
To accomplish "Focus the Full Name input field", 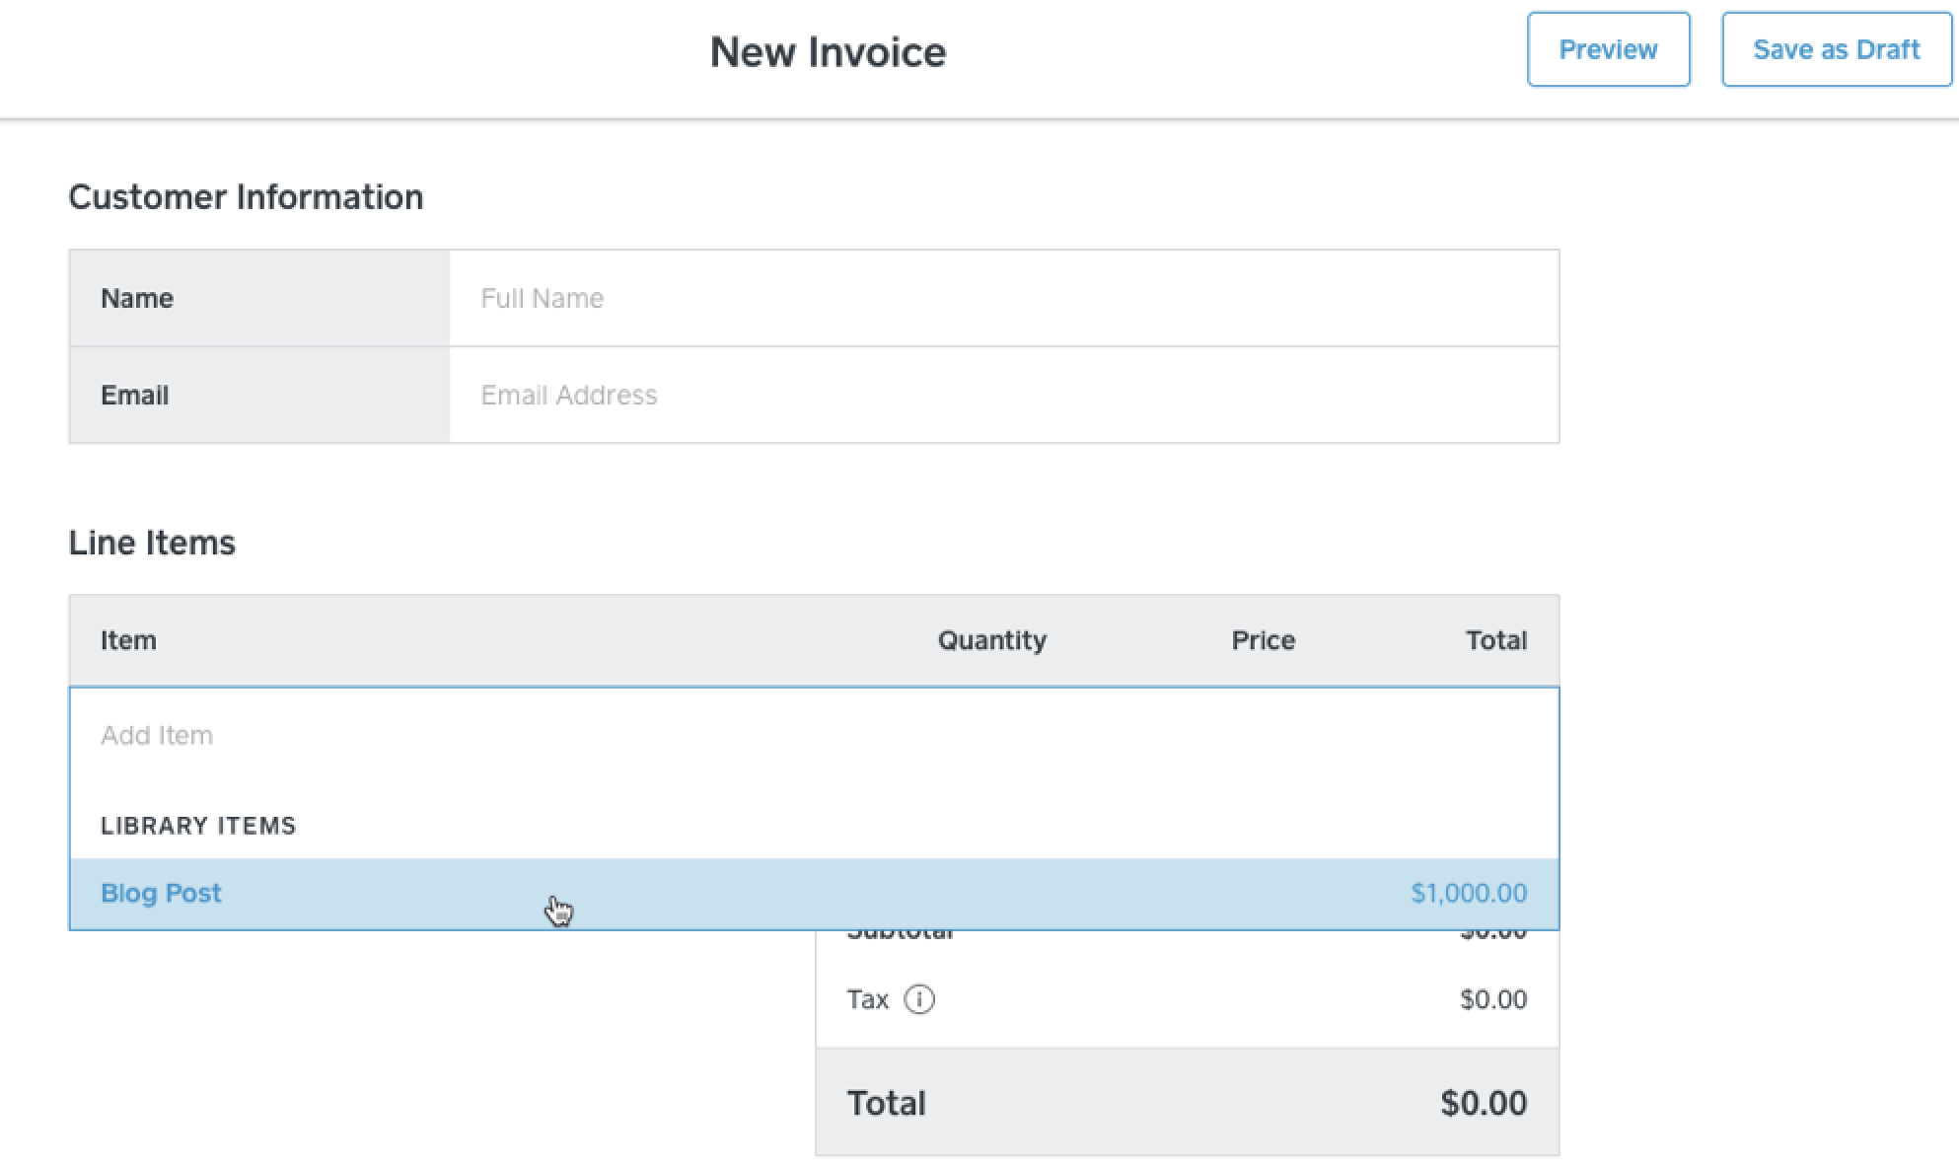I will 1002,298.
